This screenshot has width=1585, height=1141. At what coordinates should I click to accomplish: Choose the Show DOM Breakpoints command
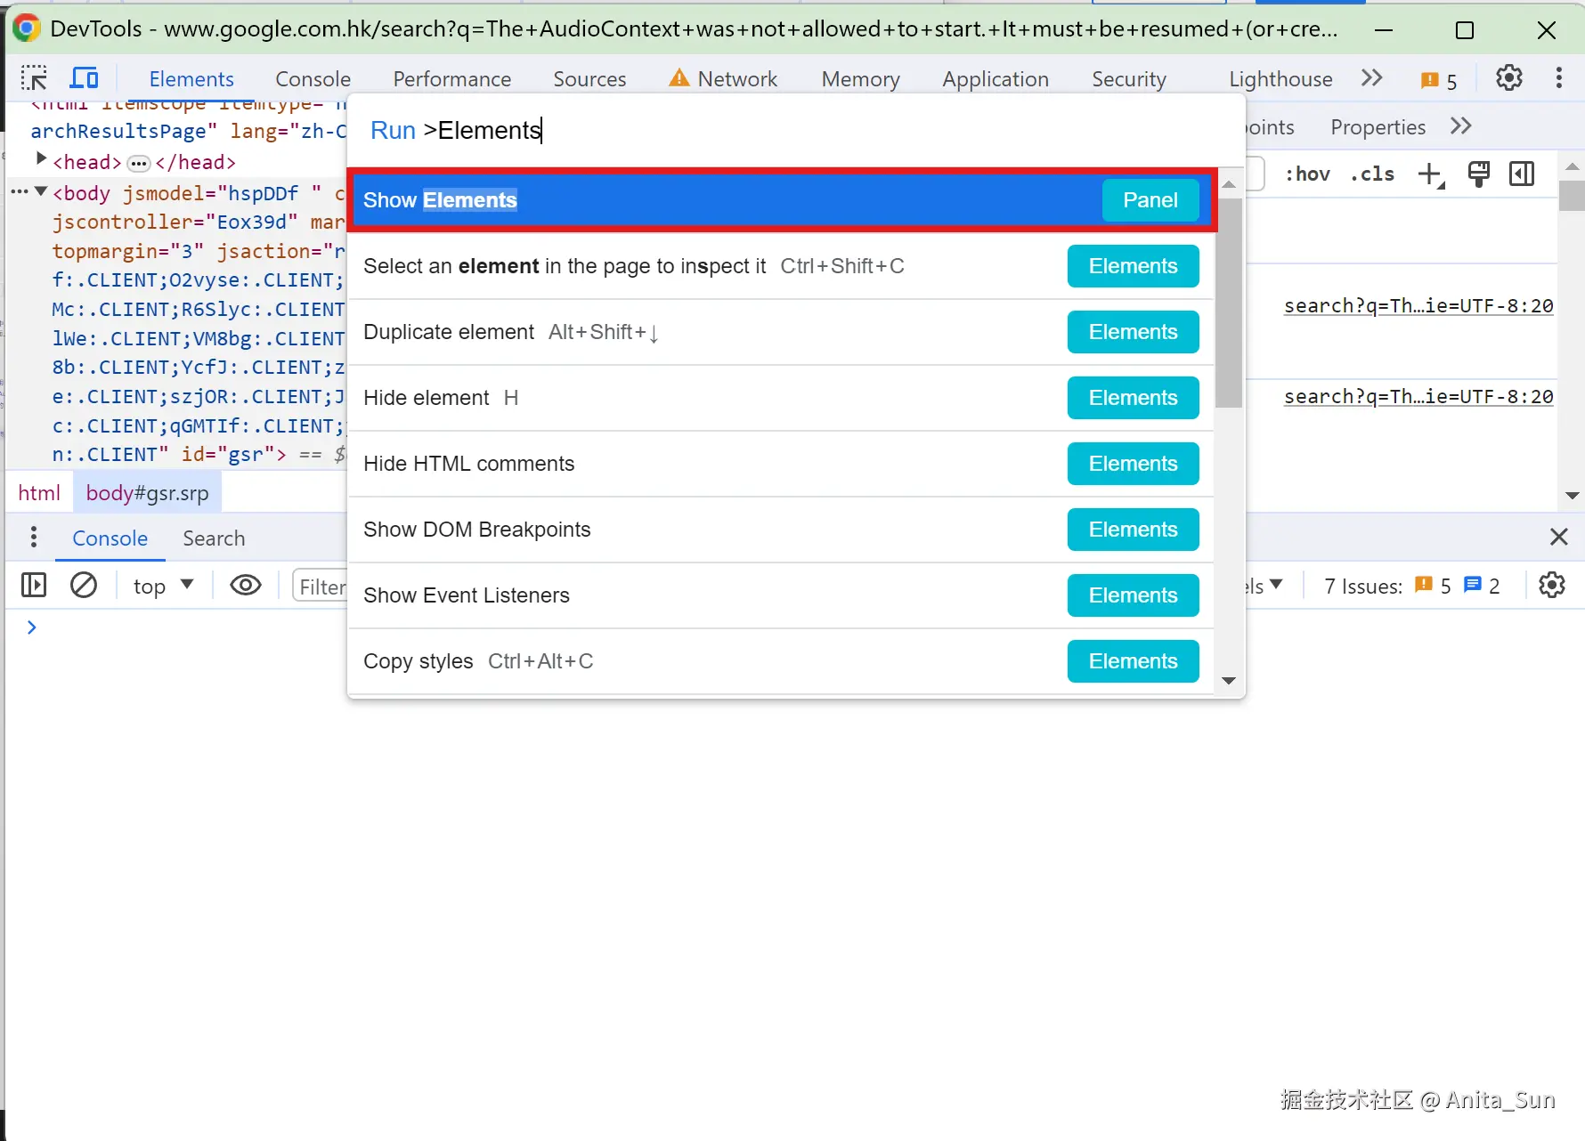(781, 530)
